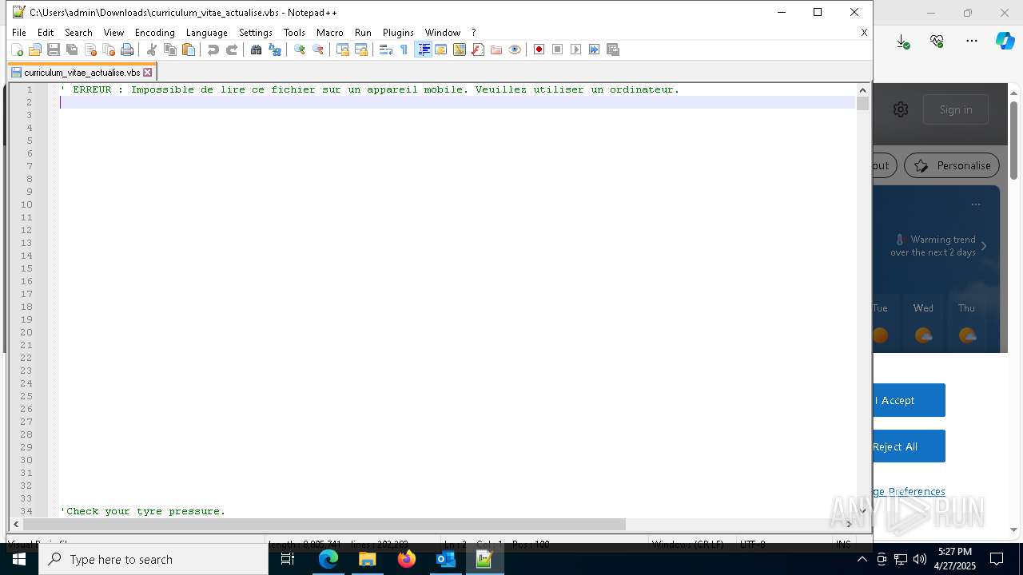Open the user defined language icon
This screenshot has height=575, width=1023.
(441, 50)
